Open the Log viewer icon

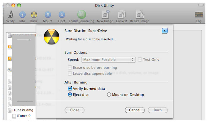pyautogui.click(x=199, y=15)
